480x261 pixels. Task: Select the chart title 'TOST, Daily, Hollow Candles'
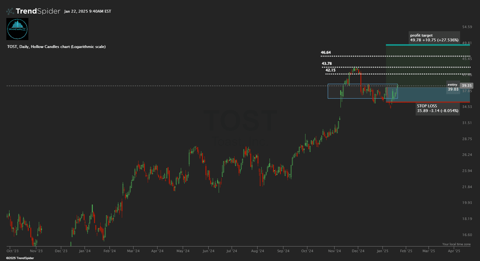(56, 47)
